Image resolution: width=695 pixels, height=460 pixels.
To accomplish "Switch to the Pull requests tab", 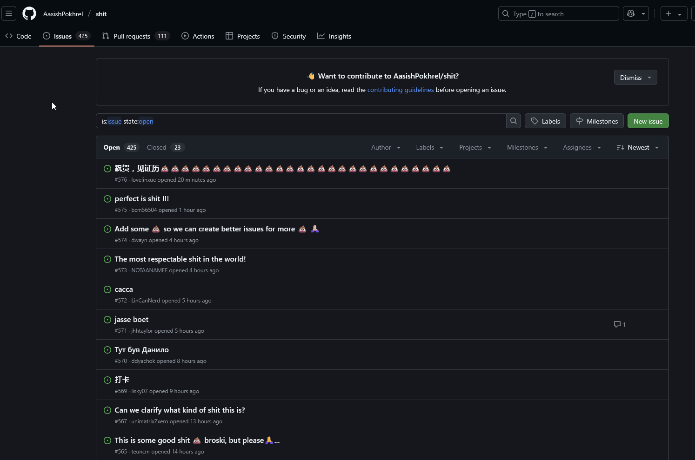I will tap(132, 36).
